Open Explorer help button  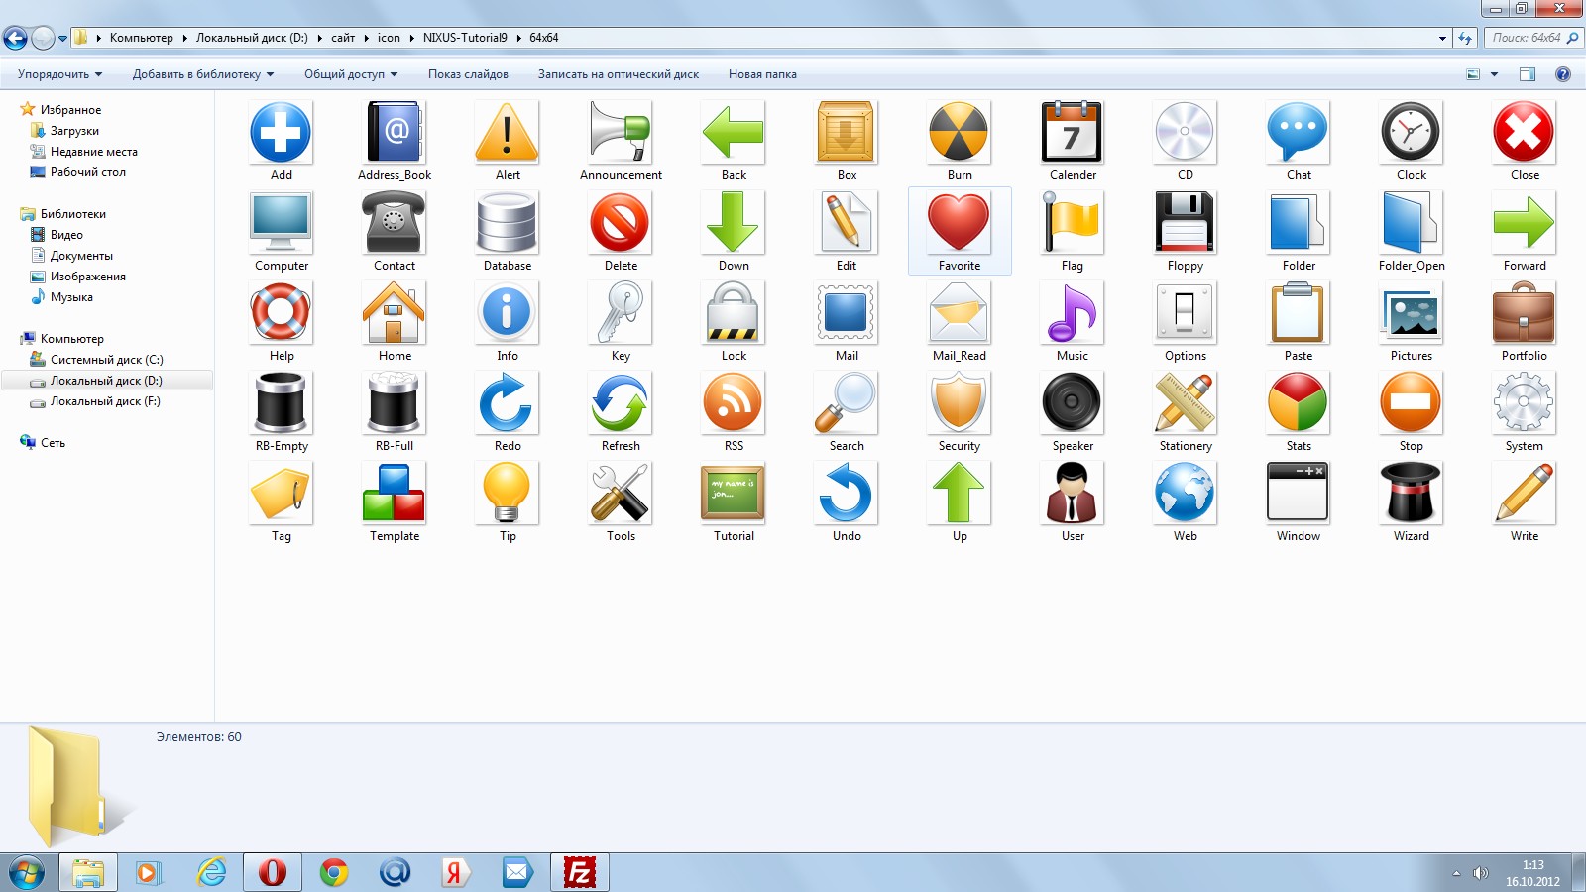point(1563,74)
